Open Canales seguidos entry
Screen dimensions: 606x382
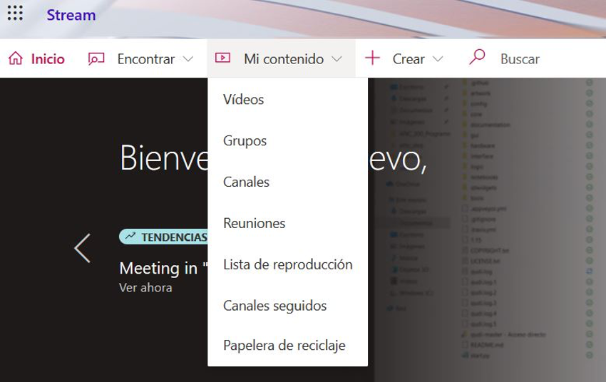[x=287, y=306]
